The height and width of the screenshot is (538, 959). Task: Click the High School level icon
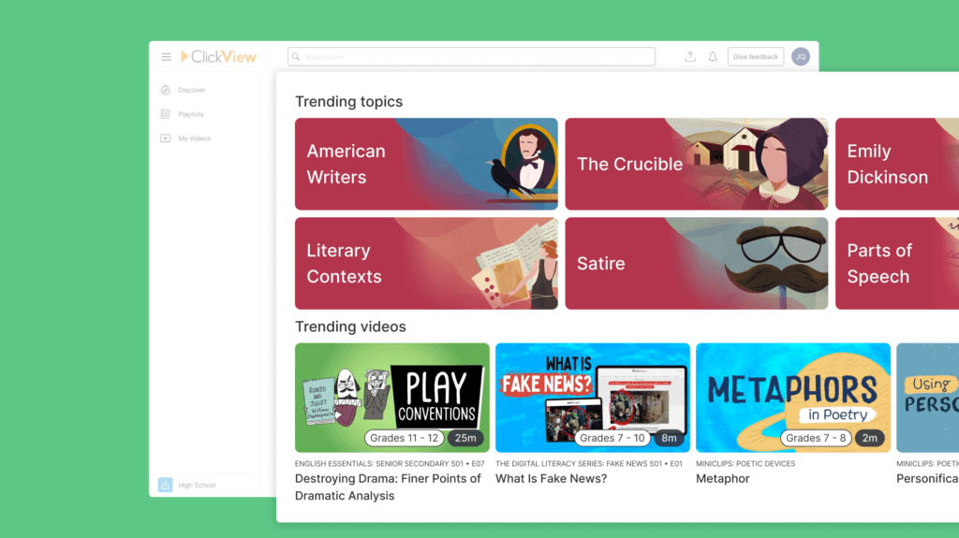point(166,485)
